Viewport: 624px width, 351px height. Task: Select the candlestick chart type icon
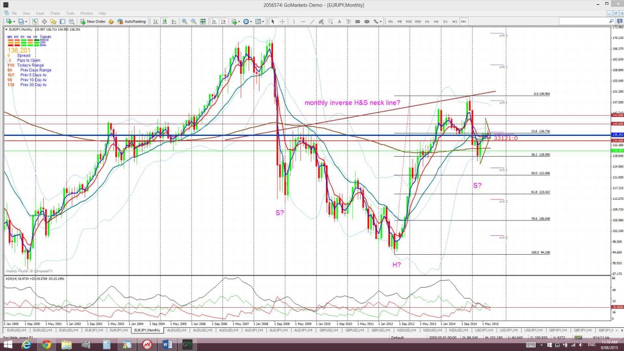[x=165, y=21]
